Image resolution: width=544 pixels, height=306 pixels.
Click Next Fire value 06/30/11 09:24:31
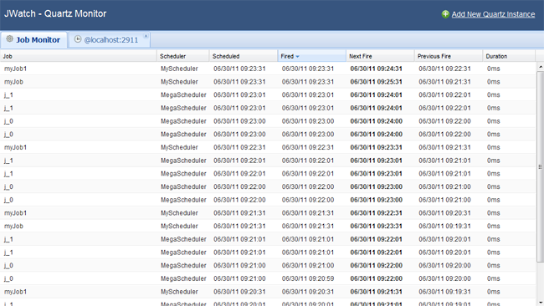pyautogui.click(x=376, y=69)
